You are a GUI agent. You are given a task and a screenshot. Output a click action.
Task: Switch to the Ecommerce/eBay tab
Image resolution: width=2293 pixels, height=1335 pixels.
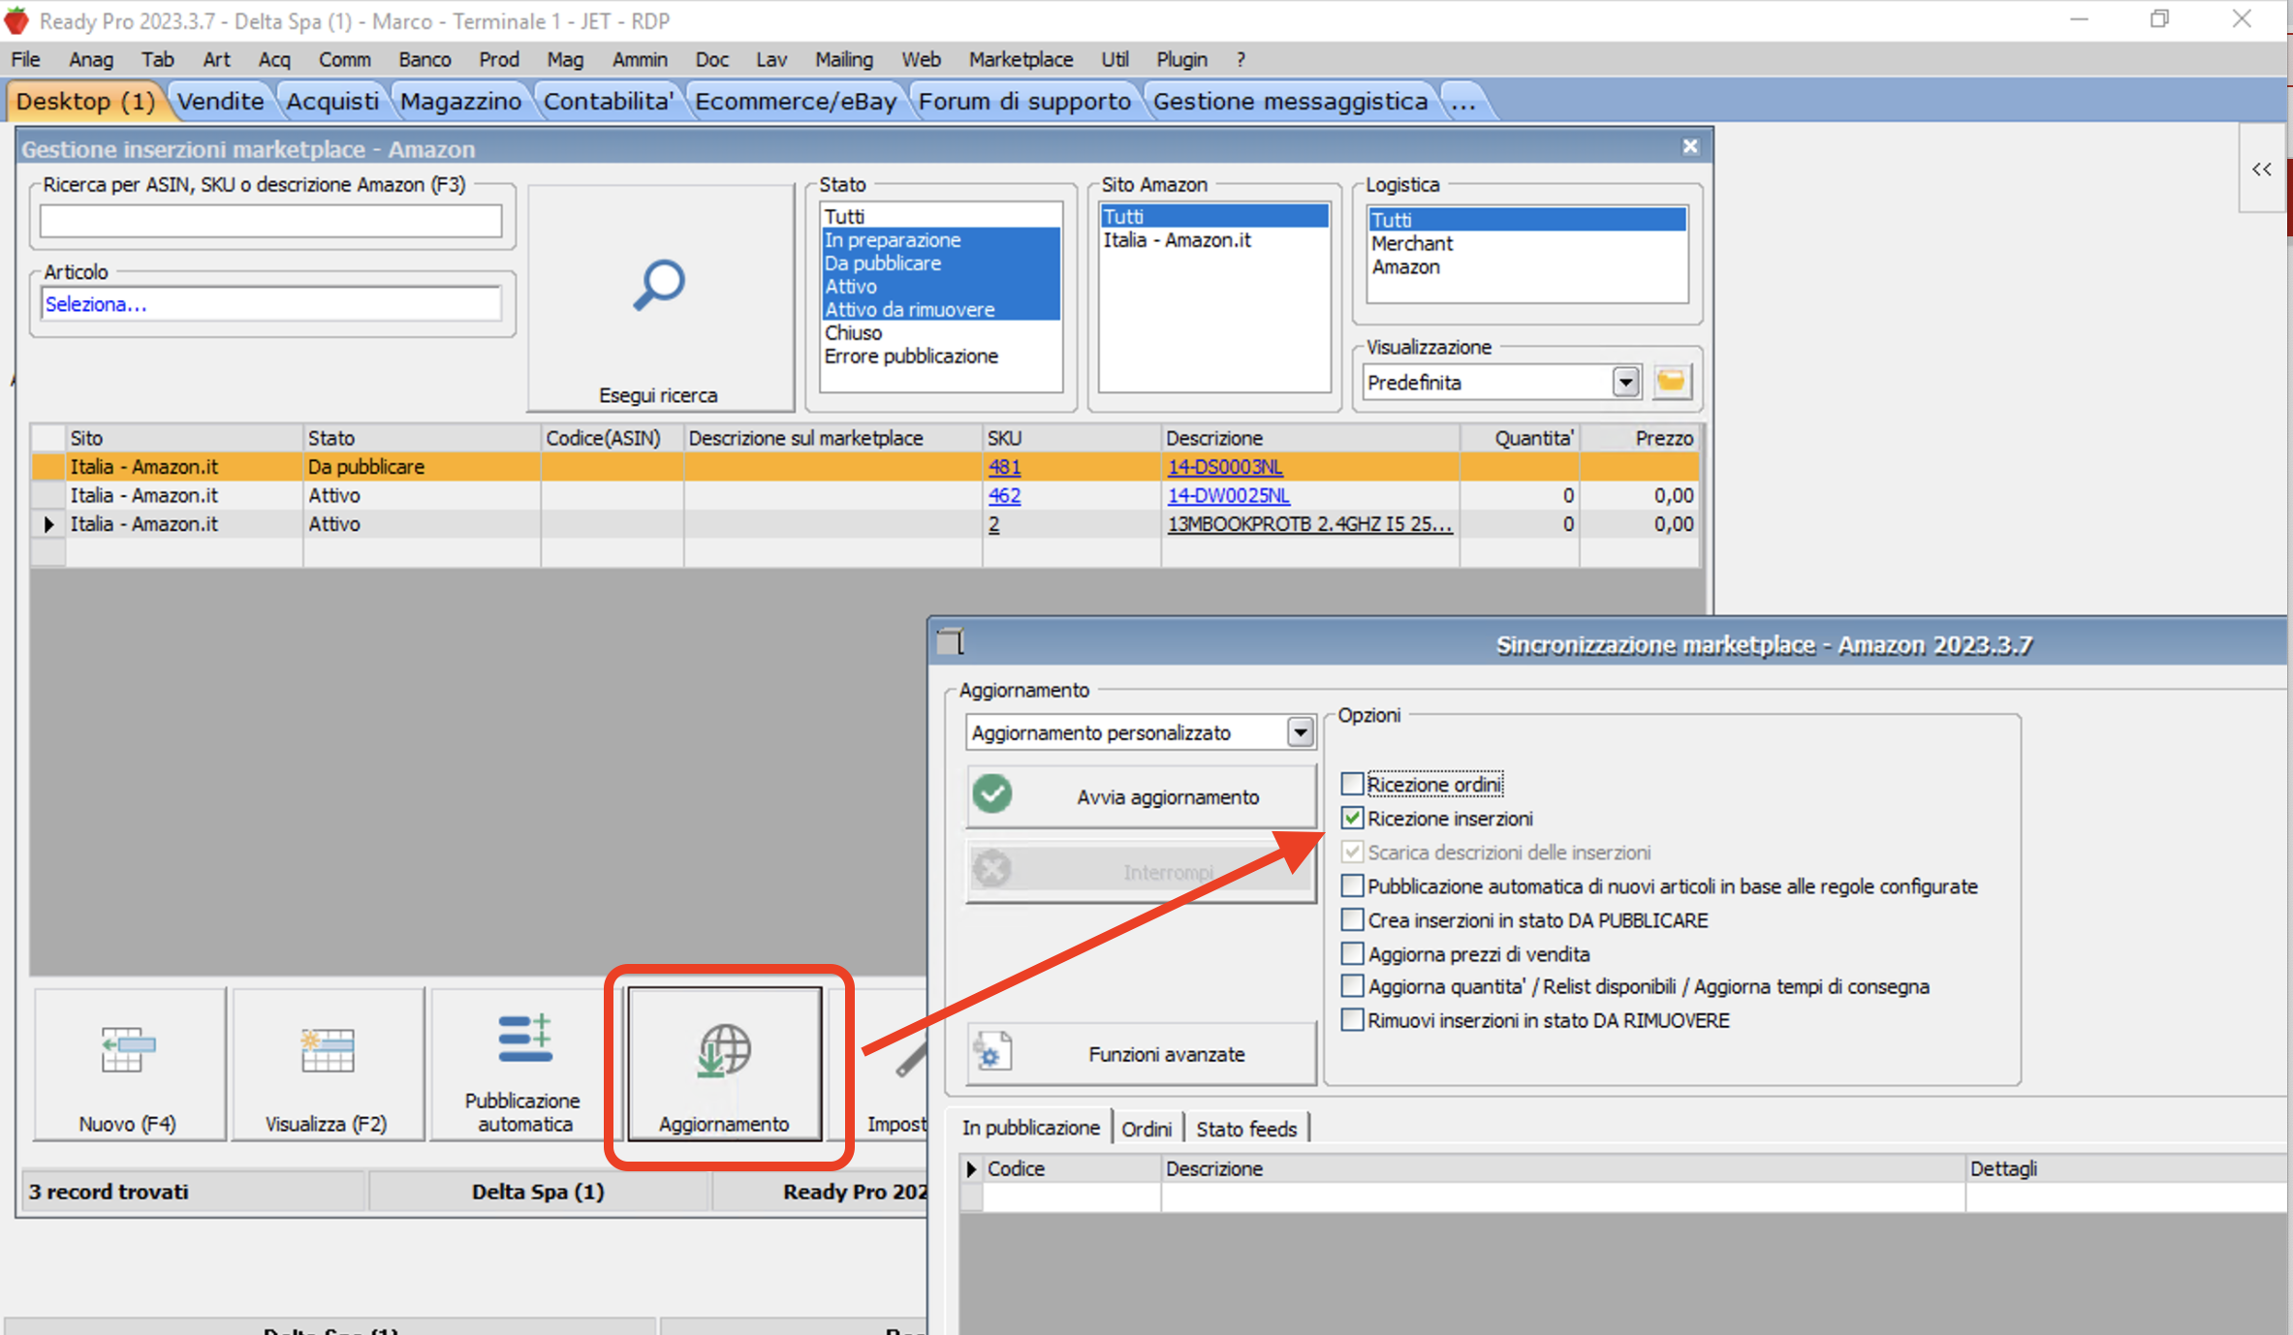pos(796,101)
